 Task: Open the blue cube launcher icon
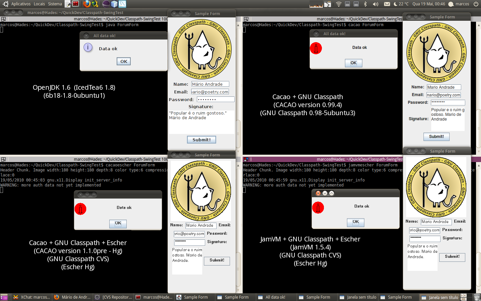tap(114, 4)
